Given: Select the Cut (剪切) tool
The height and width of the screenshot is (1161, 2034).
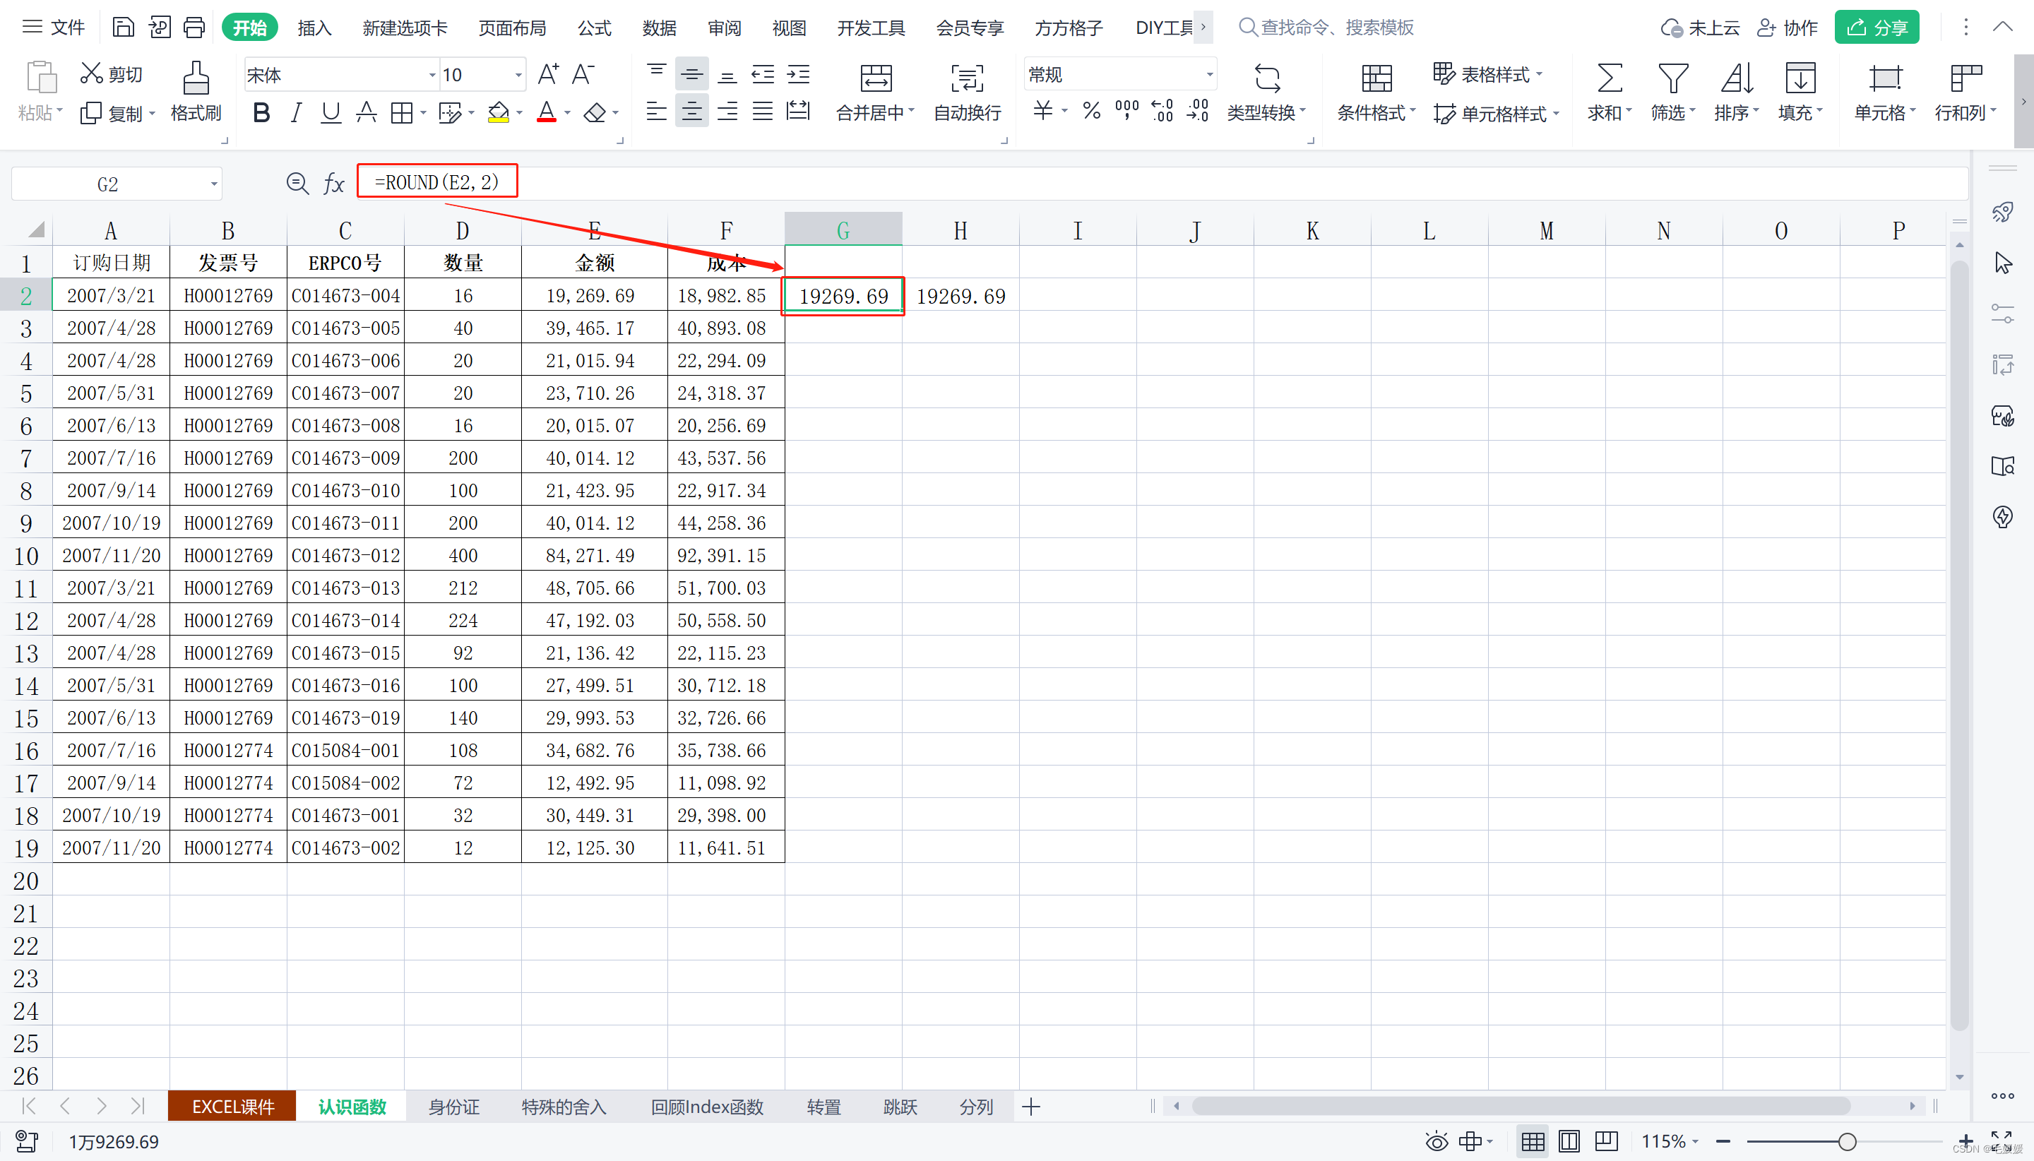Looking at the screenshot, I should pyautogui.click(x=111, y=74).
